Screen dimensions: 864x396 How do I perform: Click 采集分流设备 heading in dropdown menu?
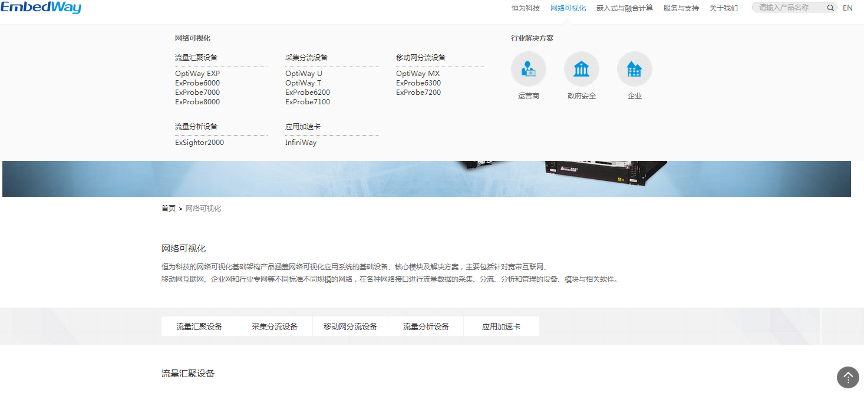coord(306,58)
